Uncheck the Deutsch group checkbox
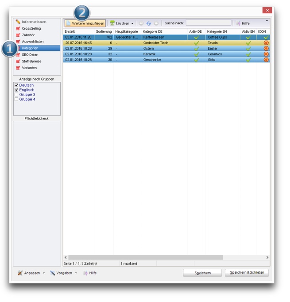 coord(16,85)
